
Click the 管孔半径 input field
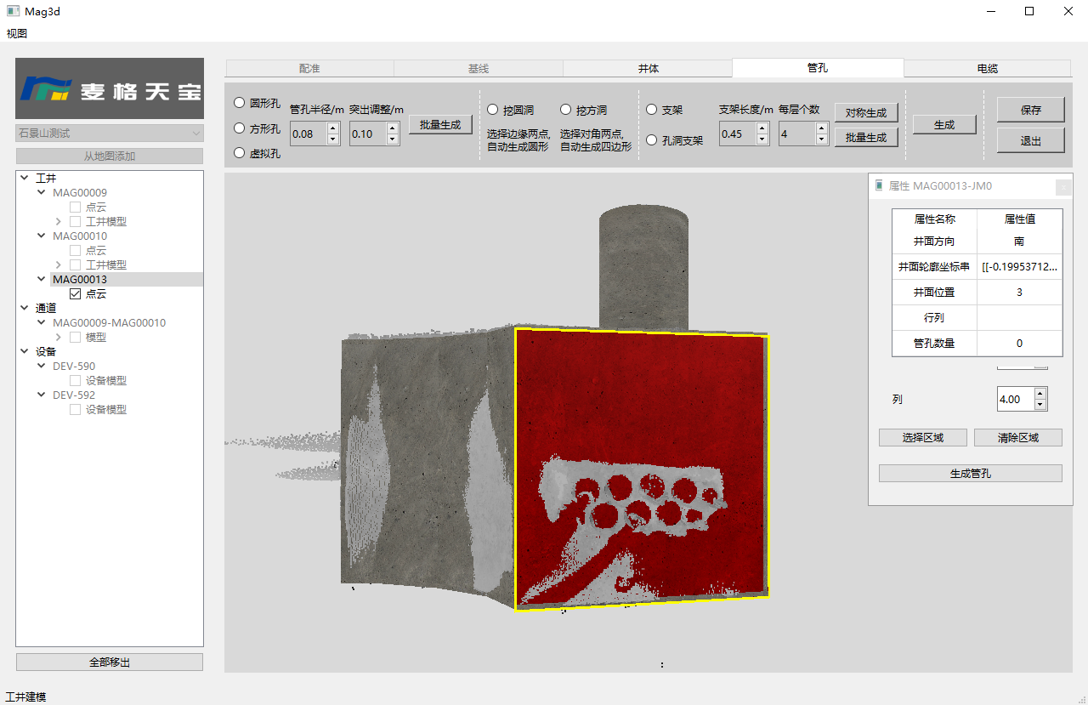(308, 134)
